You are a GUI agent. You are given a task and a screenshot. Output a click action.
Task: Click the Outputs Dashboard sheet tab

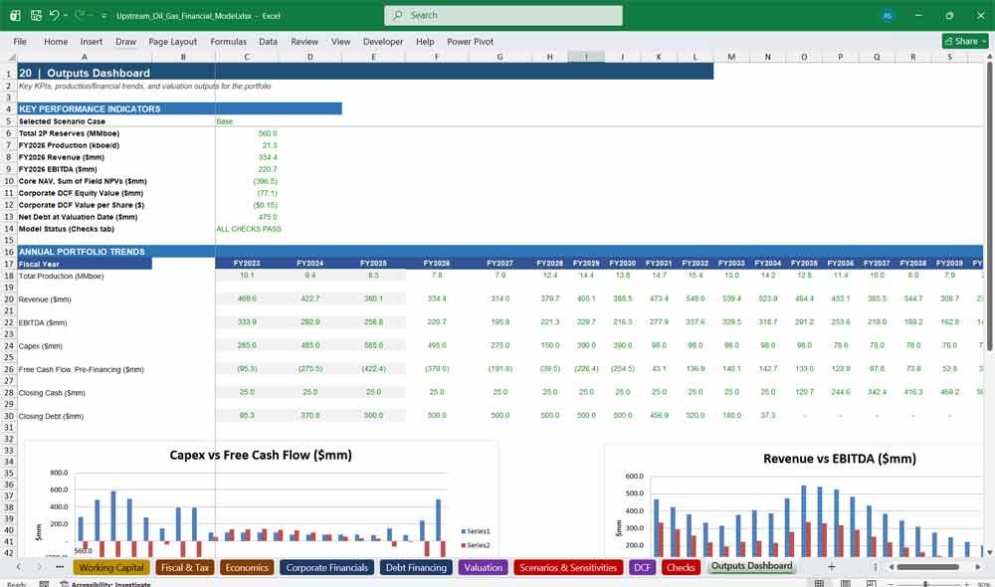click(751, 566)
